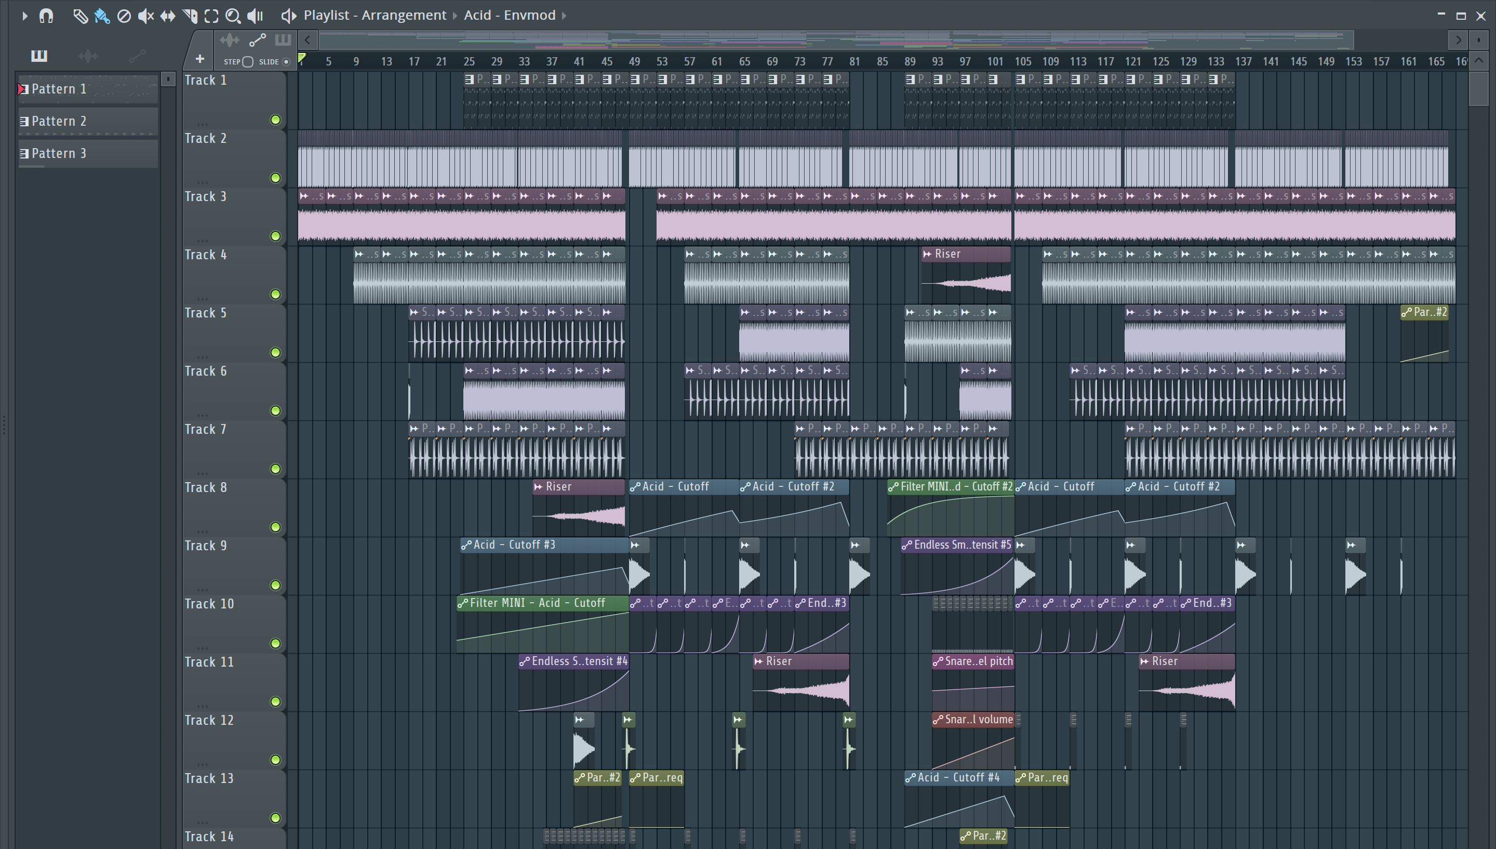The width and height of the screenshot is (1496, 849).
Task: Click the automation curve icon above the SLIDE label
Action: pyautogui.click(x=258, y=40)
